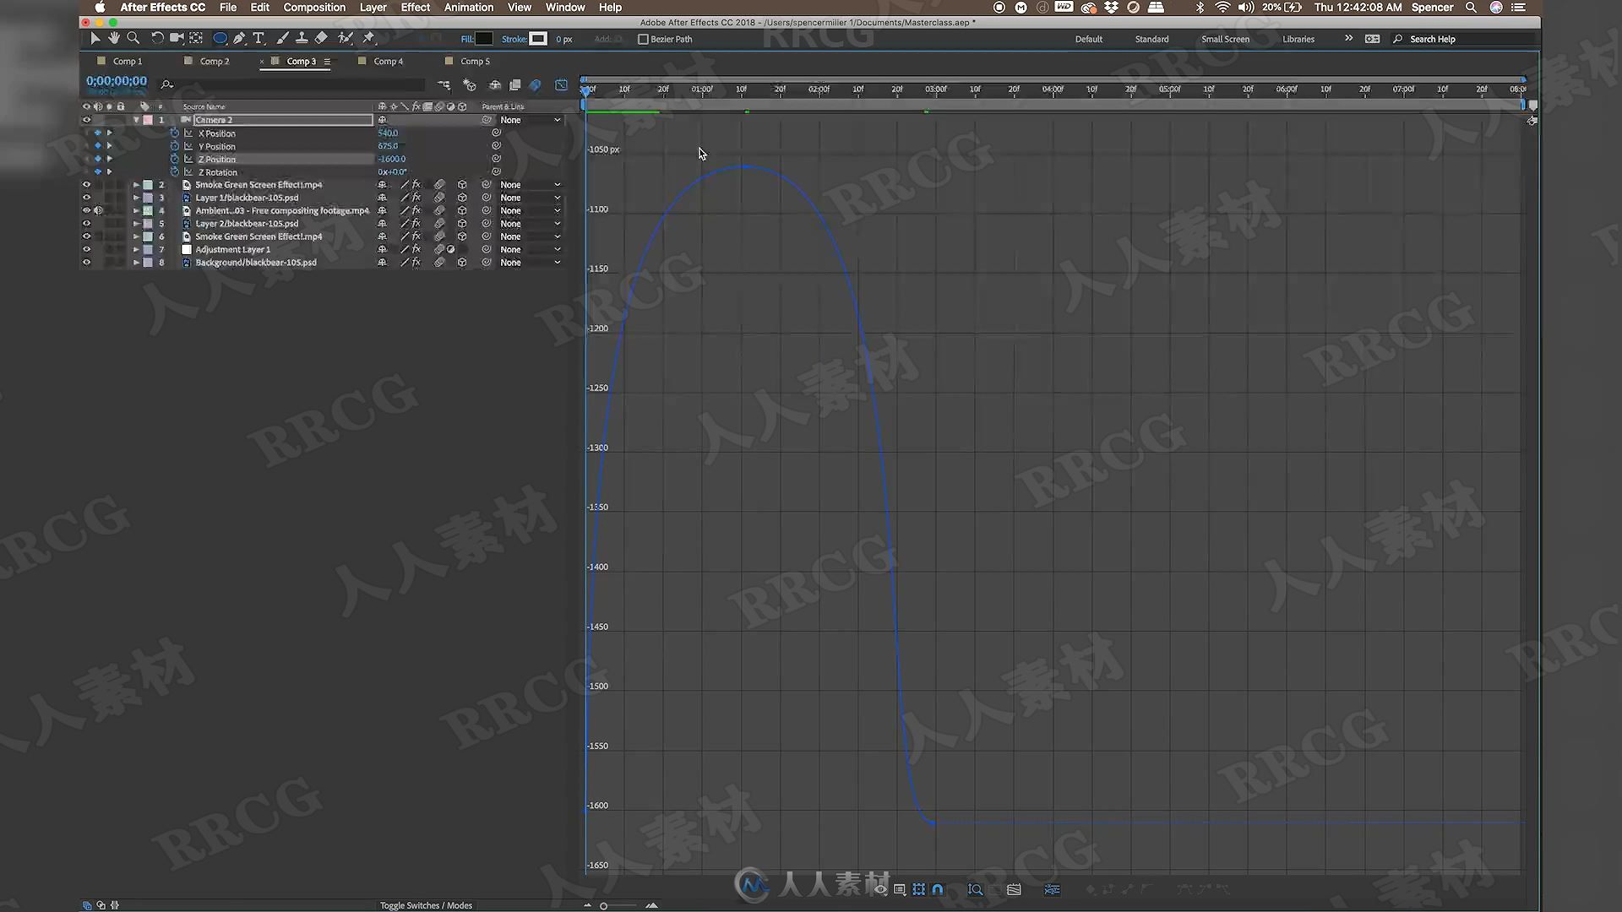1622x912 pixels.
Task: Open the Composition menu
Action: pos(315,8)
